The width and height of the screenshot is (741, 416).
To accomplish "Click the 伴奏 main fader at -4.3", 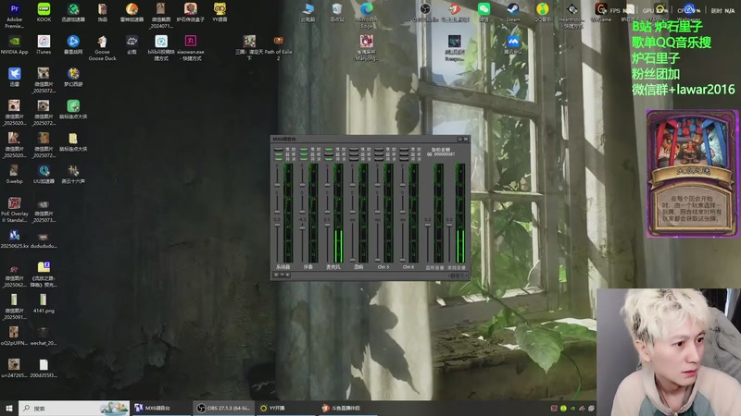I will pyautogui.click(x=303, y=227).
